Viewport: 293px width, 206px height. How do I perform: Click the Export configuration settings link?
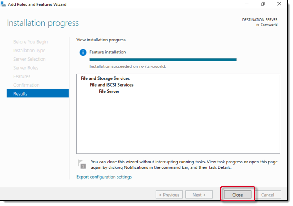(104, 177)
